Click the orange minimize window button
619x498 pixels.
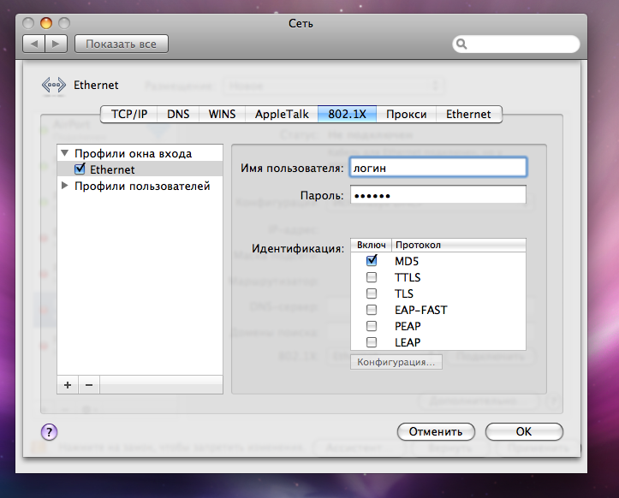[46, 23]
